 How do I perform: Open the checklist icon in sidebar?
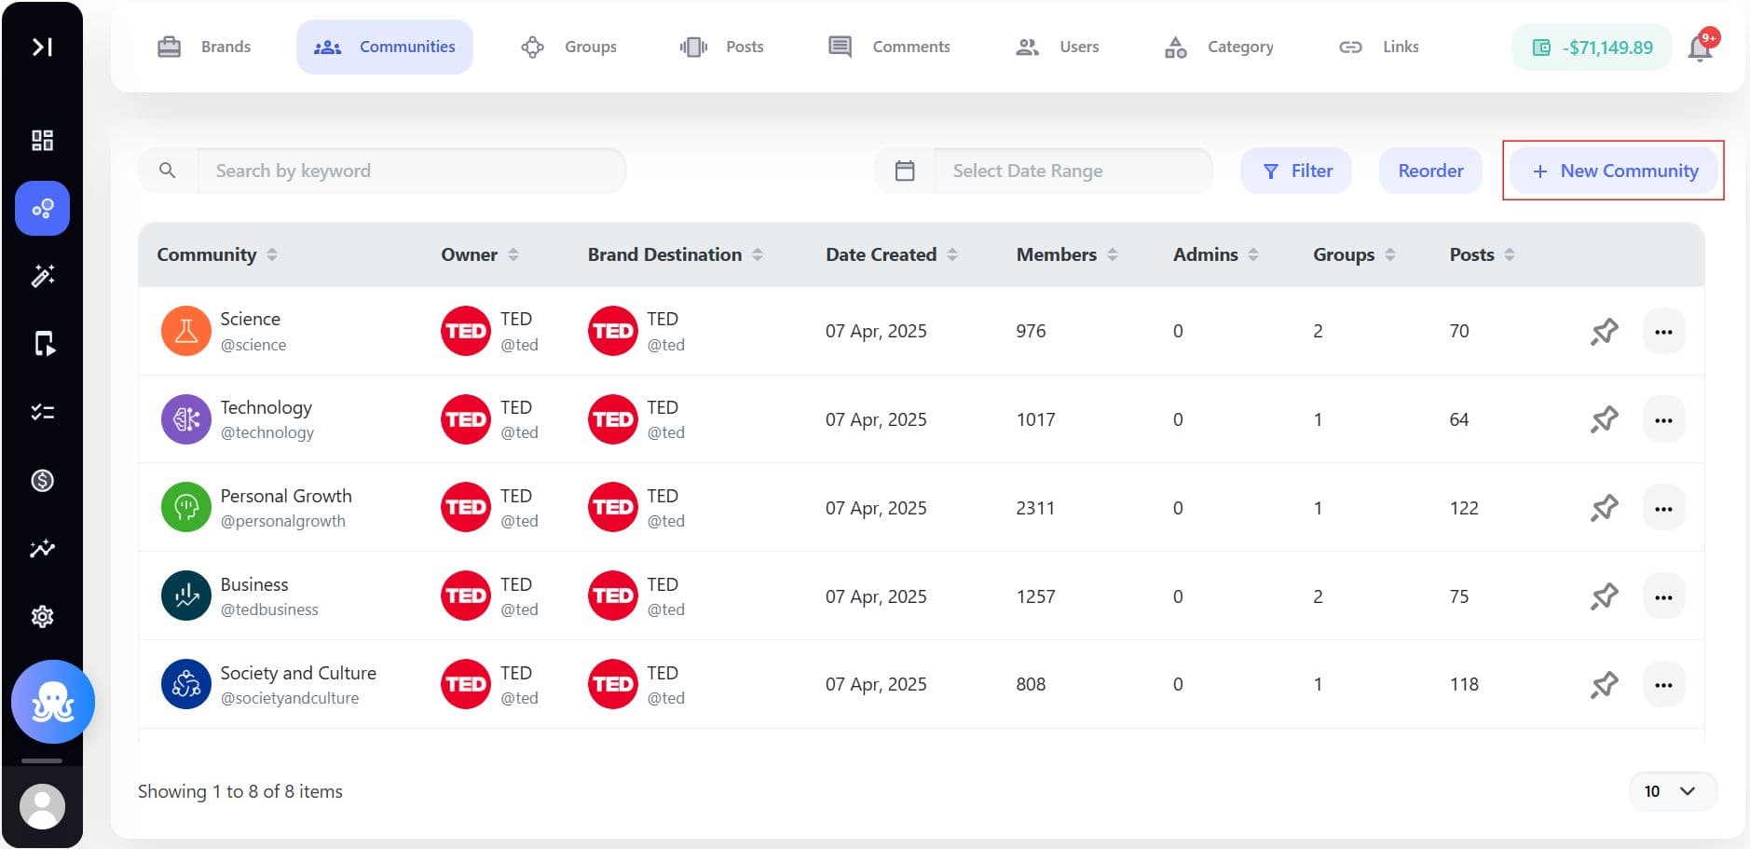(x=42, y=412)
